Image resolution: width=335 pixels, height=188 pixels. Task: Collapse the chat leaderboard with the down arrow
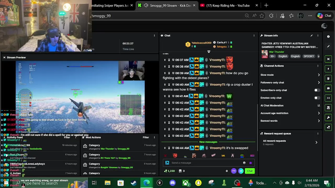click(x=209, y=52)
